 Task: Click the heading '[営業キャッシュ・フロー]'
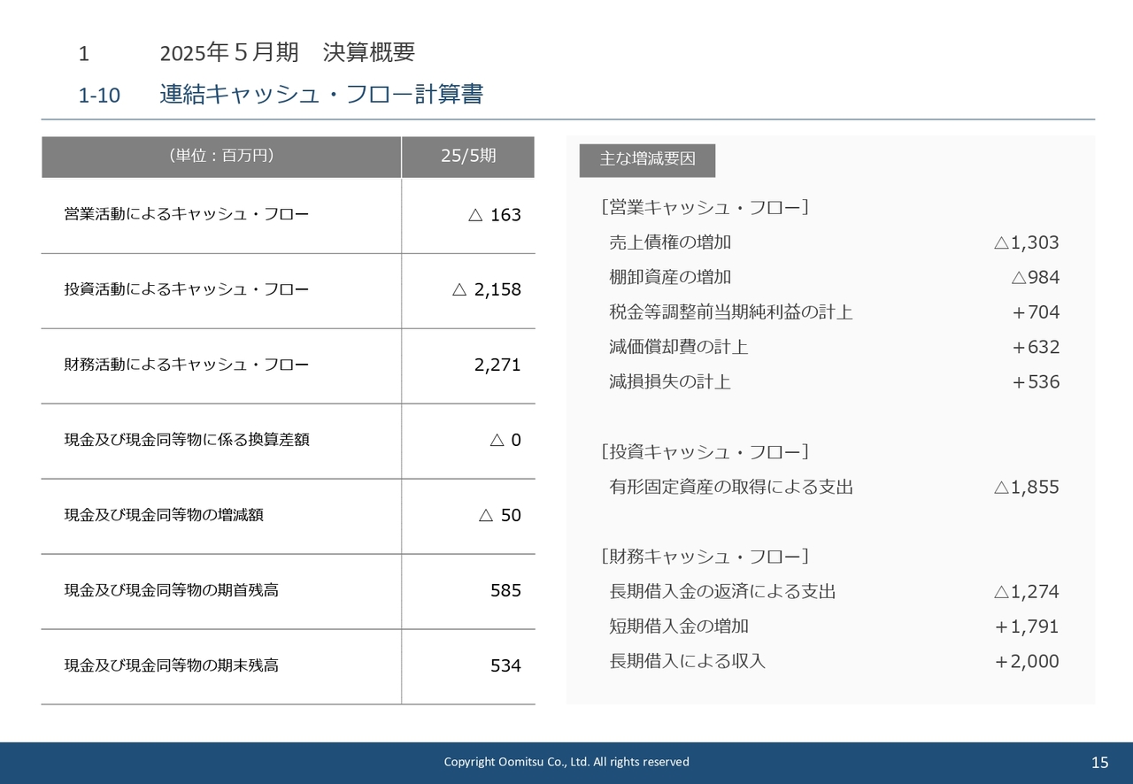click(705, 208)
